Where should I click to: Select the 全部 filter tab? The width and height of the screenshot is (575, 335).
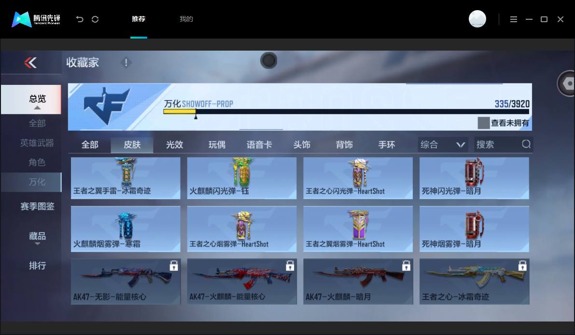coord(89,145)
